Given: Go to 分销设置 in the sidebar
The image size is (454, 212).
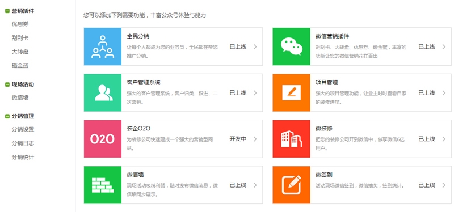Looking at the screenshot, I should [23, 129].
